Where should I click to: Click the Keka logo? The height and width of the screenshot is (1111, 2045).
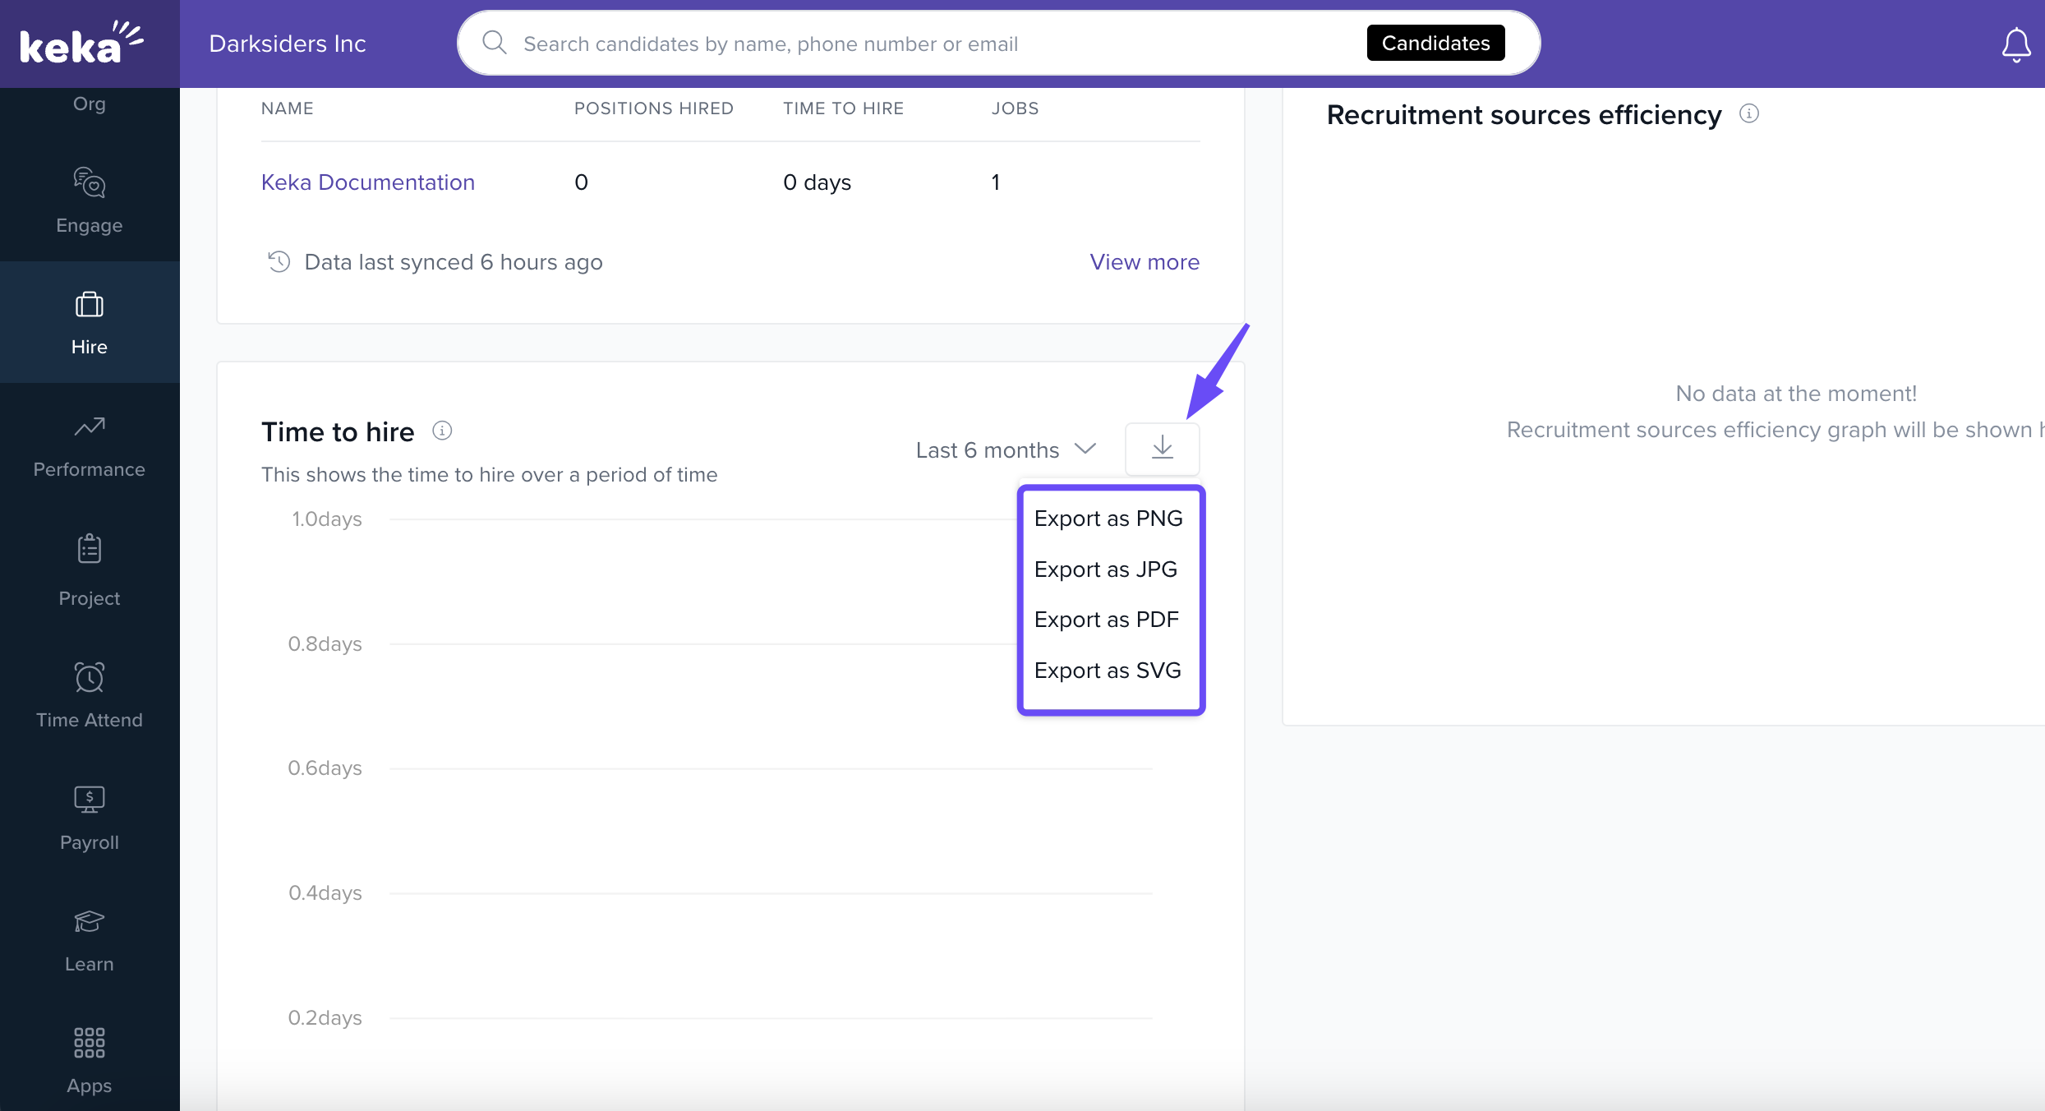tap(81, 44)
